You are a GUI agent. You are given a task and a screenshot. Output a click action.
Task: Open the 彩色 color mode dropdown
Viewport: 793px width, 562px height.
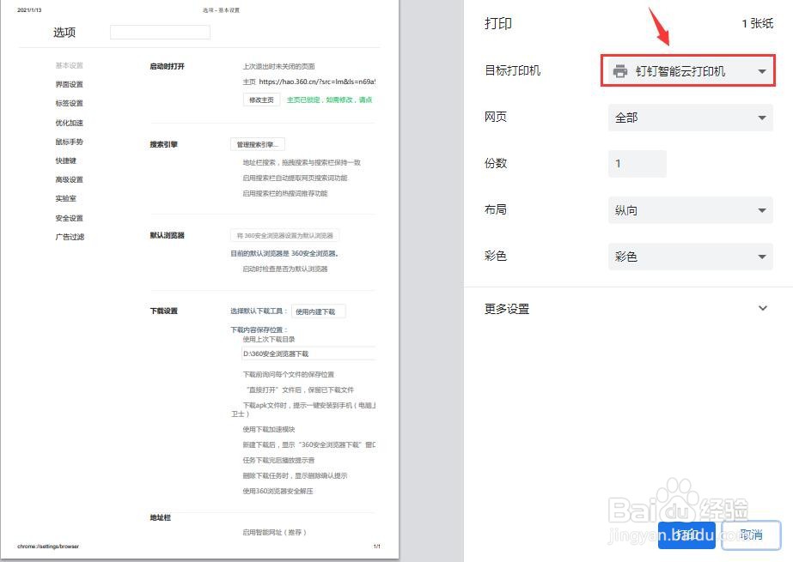691,257
